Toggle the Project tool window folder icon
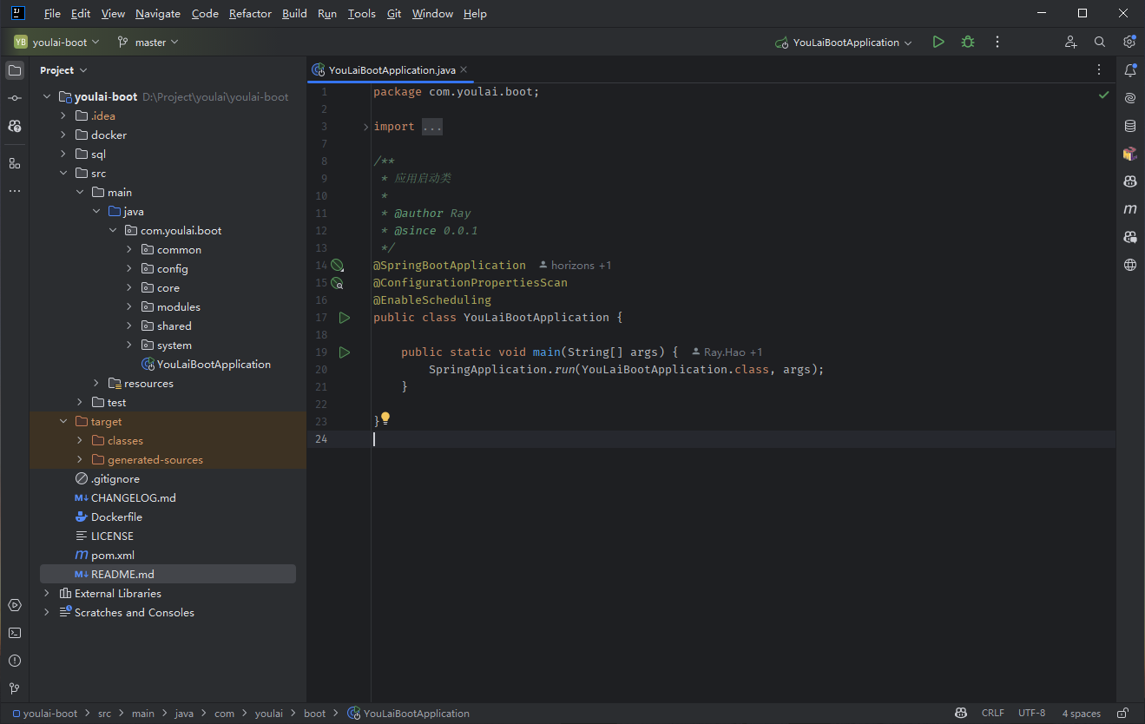Screen dimensions: 1145x724 pyautogui.click(x=15, y=70)
